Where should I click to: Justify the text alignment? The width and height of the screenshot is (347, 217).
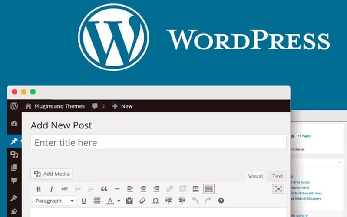(97, 201)
